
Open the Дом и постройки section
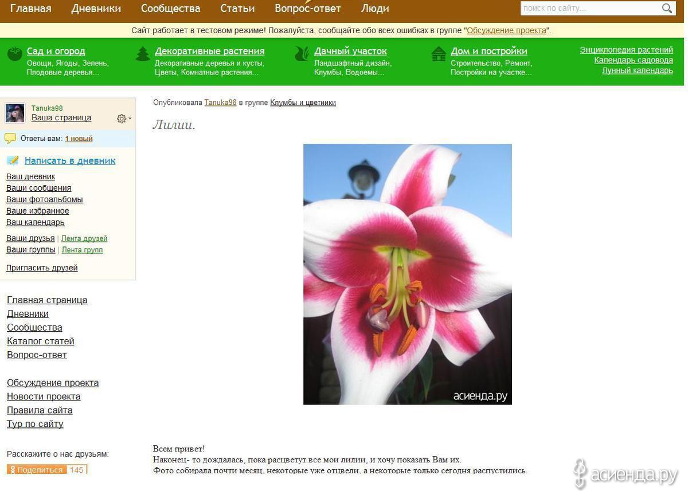pyautogui.click(x=488, y=51)
